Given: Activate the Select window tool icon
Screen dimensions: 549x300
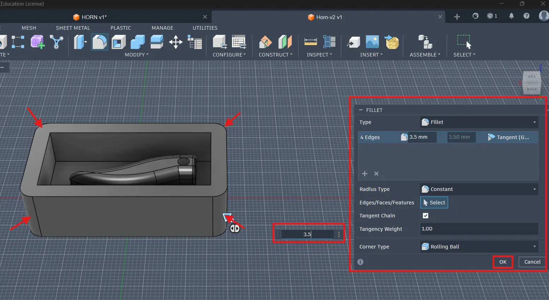Looking at the screenshot, I should pos(464,42).
